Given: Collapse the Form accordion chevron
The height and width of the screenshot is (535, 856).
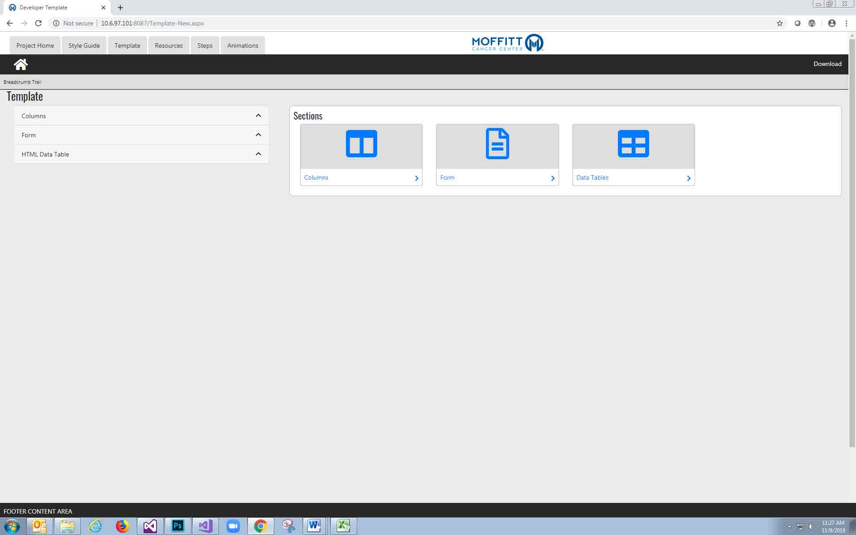Looking at the screenshot, I should tap(258, 135).
